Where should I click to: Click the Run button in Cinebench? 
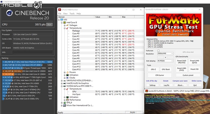49,24
